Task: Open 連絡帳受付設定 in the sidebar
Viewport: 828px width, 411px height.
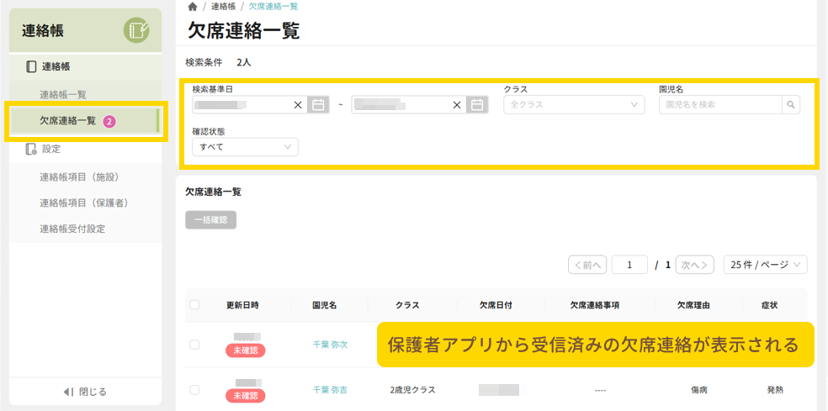Action: pos(72,229)
